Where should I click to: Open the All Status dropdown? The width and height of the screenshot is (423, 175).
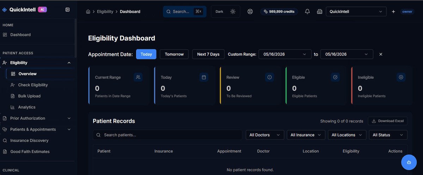coord(388,135)
